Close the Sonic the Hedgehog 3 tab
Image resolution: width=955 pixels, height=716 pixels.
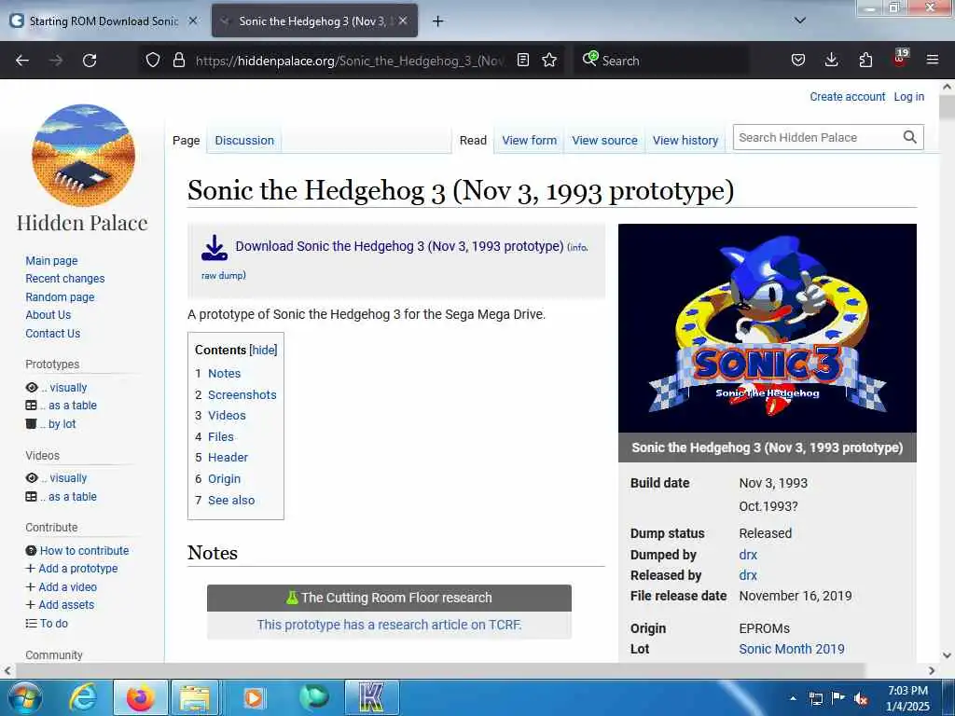pyautogui.click(x=403, y=21)
